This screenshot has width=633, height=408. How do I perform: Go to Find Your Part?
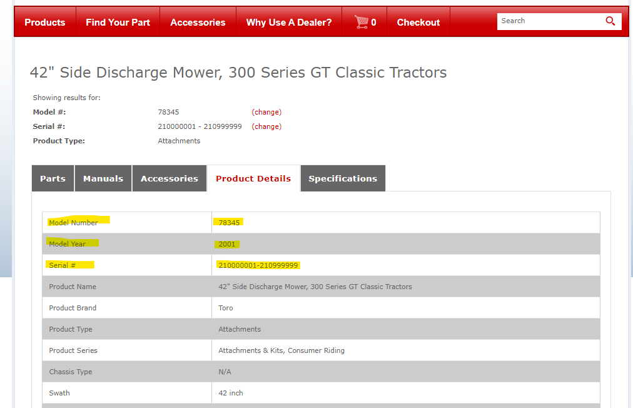click(x=118, y=23)
